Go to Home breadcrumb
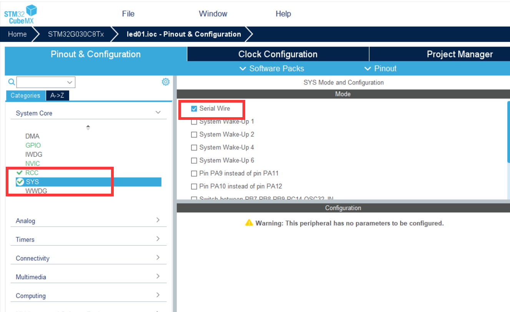This screenshot has width=510, height=312. (17, 34)
